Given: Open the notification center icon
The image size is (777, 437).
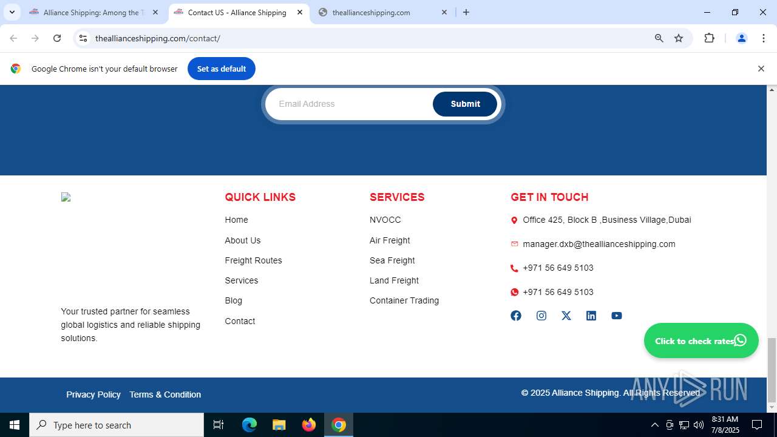Looking at the screenshot, I should point(757,425).
